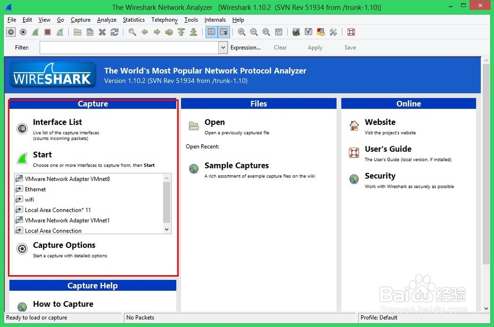Select the capture options toolbar icon
This screenshot has height=327, width=494.
[x=23, y=32]
